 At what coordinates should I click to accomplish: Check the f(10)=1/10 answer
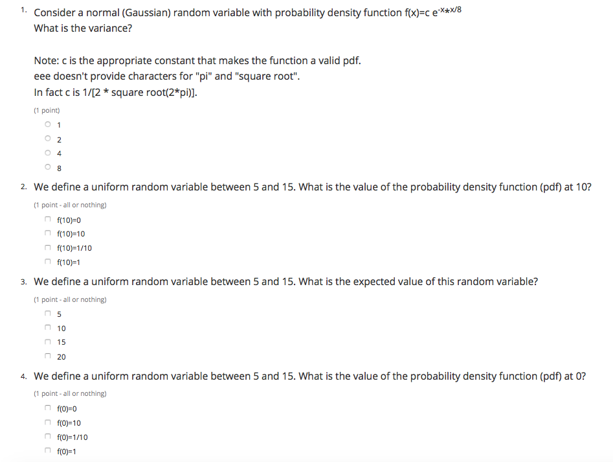point(48,248)
